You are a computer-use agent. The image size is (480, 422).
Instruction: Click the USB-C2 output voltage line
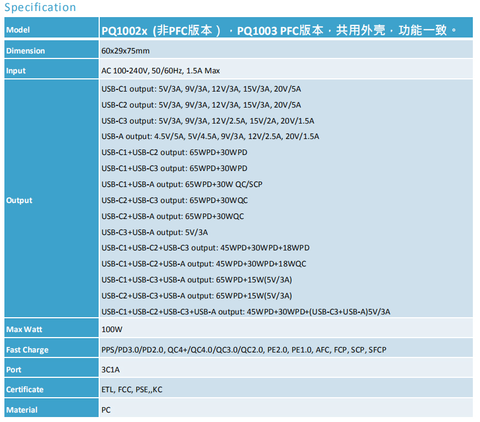coord(201,105)
